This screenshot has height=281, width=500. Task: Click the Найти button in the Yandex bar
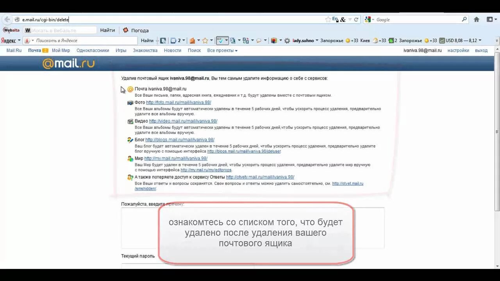point(147,40)
